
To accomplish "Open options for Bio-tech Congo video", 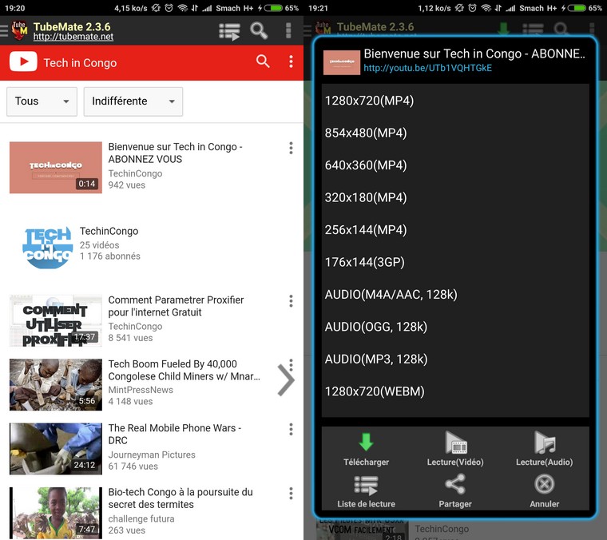I will (x=291, y=493).
